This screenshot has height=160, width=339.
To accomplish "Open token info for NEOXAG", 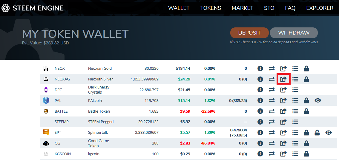I will pyautogui.click(x=260, y=79).
